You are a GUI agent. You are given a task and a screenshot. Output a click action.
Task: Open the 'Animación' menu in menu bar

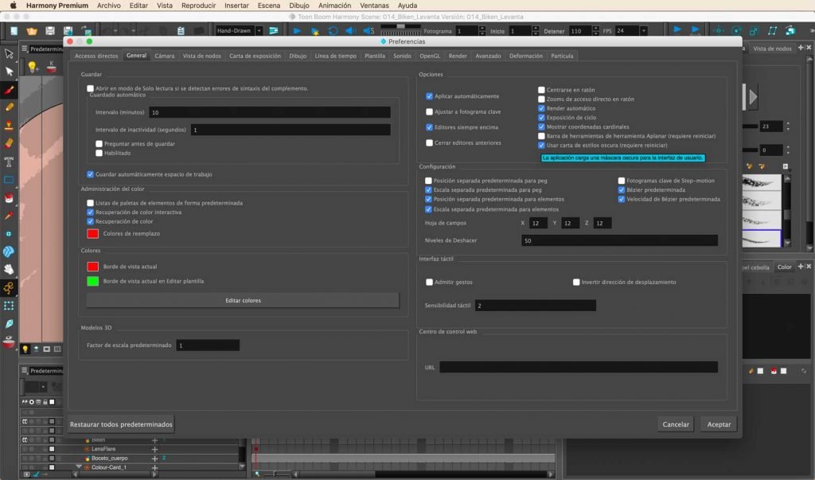pos(334,6)
